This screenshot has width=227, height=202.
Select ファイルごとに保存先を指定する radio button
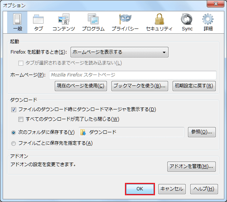pyautogui.click(x=14, y=144)
